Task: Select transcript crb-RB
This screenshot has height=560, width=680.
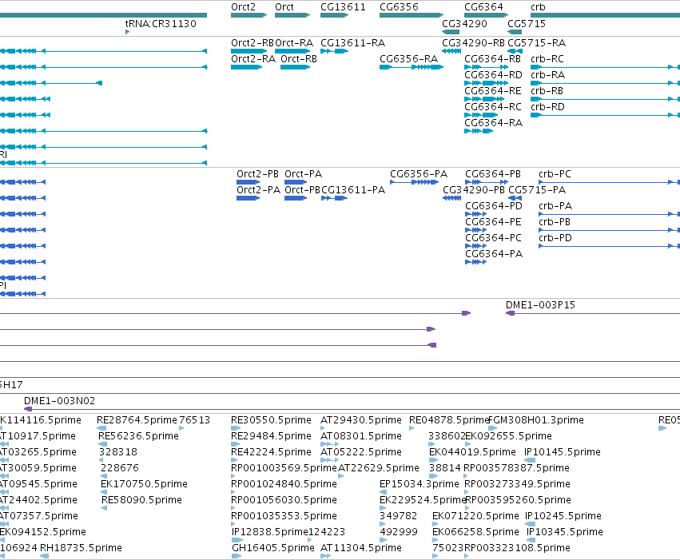Action: (x=606, y=99)
